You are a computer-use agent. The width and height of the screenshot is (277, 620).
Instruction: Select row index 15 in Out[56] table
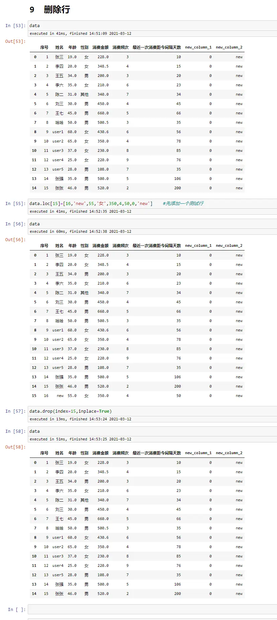click(34, 396)
